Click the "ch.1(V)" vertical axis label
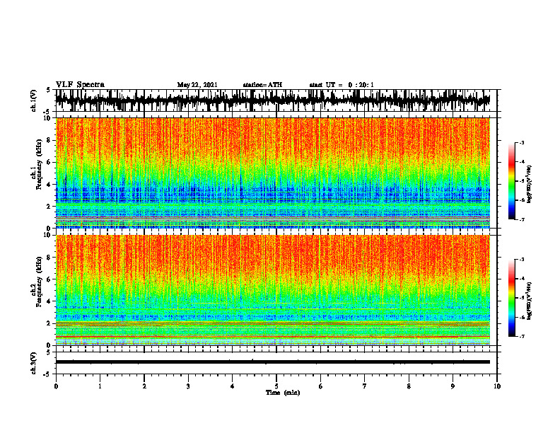This screenshot has width=560, height=433. [x=34, y=100]
